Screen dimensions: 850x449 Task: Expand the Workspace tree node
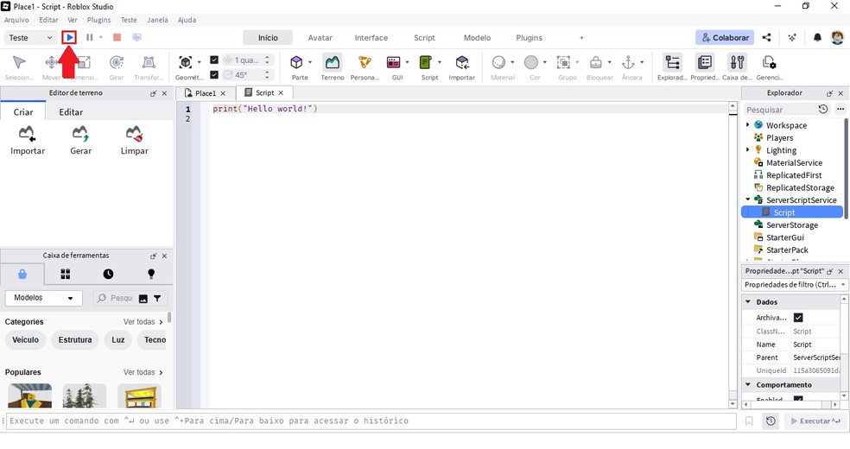pyautogui.click(x=748, y=125)
